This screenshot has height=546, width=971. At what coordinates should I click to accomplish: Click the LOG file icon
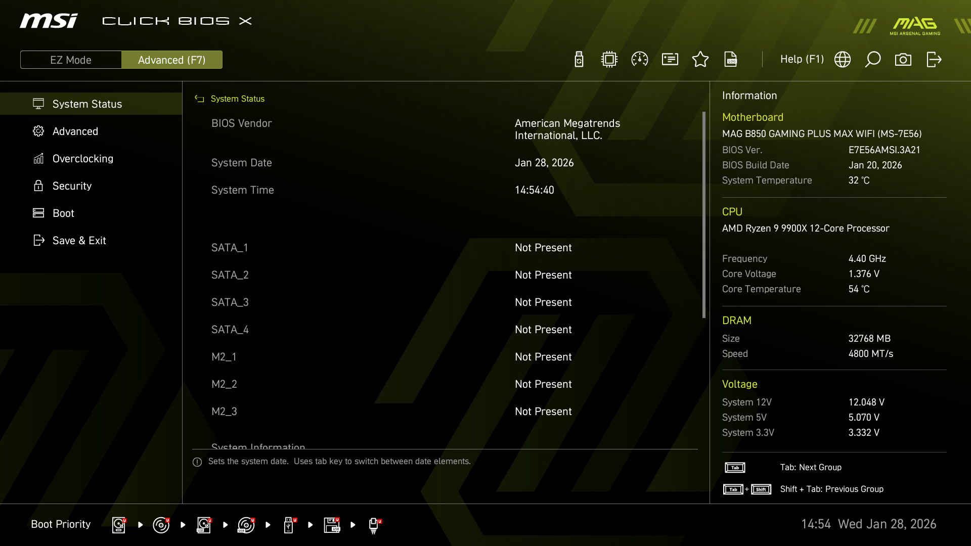point(731,60)
